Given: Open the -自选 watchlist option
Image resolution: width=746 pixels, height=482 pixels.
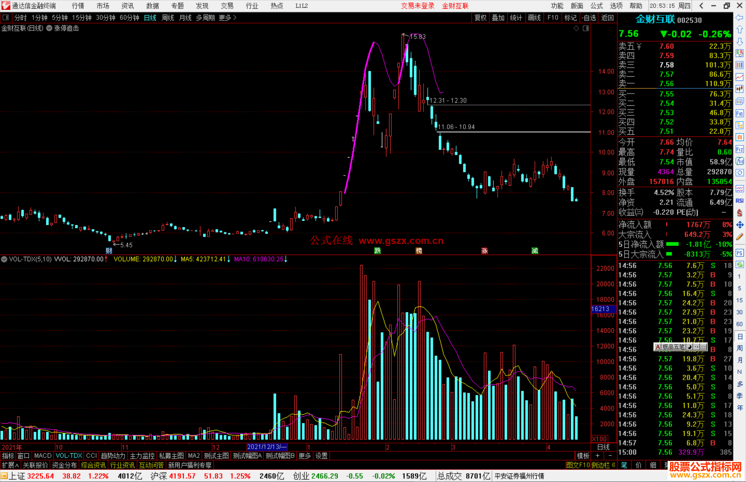Looking at the screenshot, I should pos(589,18).
